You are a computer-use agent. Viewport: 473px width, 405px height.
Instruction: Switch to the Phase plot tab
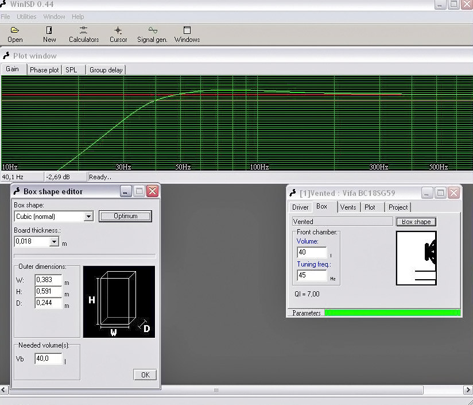tap(44, 70)
